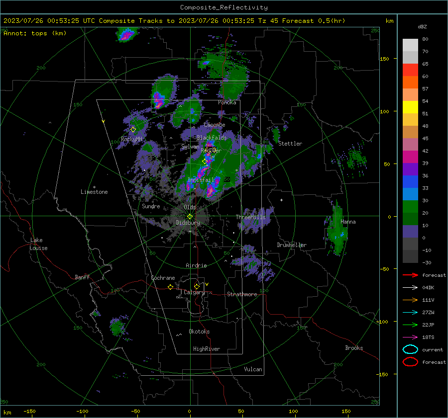The height and width of the screenshot is (418, 448).
Task: Click the Cochrane city label
Action: coord(163,278)
